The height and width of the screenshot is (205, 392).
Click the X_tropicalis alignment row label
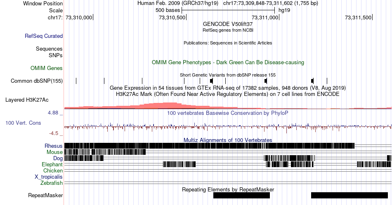pos(49,177)
